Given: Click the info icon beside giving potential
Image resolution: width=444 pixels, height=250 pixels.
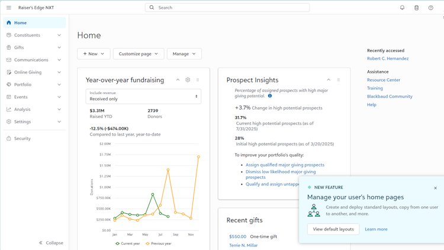Looking at the screenshot, I should (270, 96).
